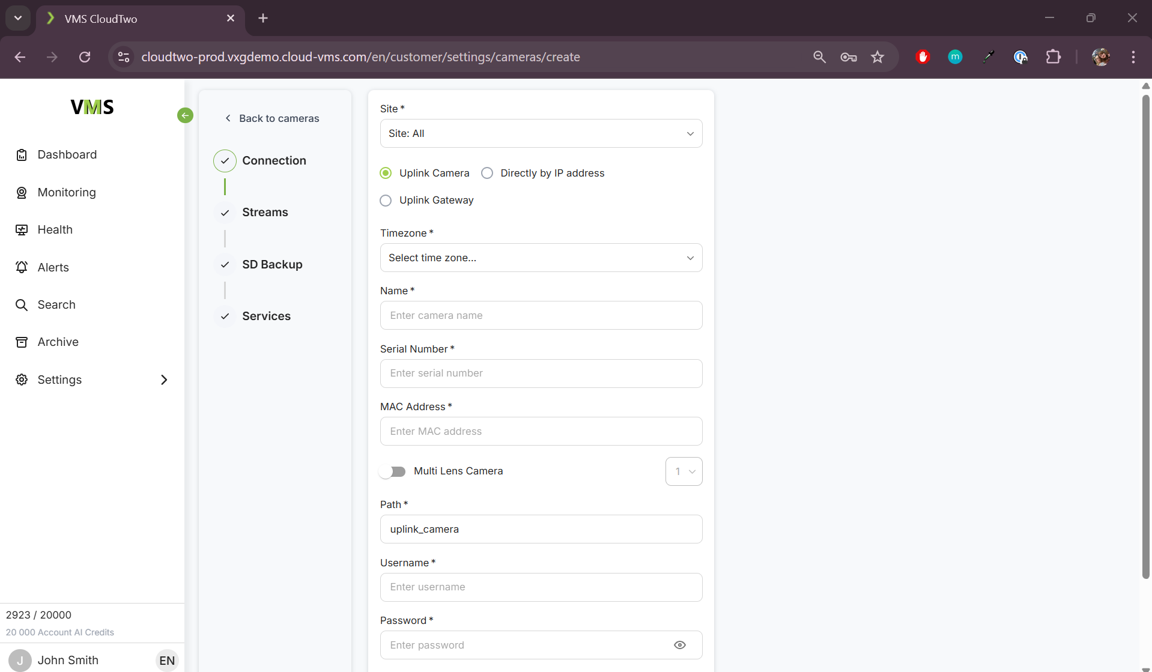This screenshot has width=1152, height=672.
Task: Go to the Streams step
Action: click(265, 213)
